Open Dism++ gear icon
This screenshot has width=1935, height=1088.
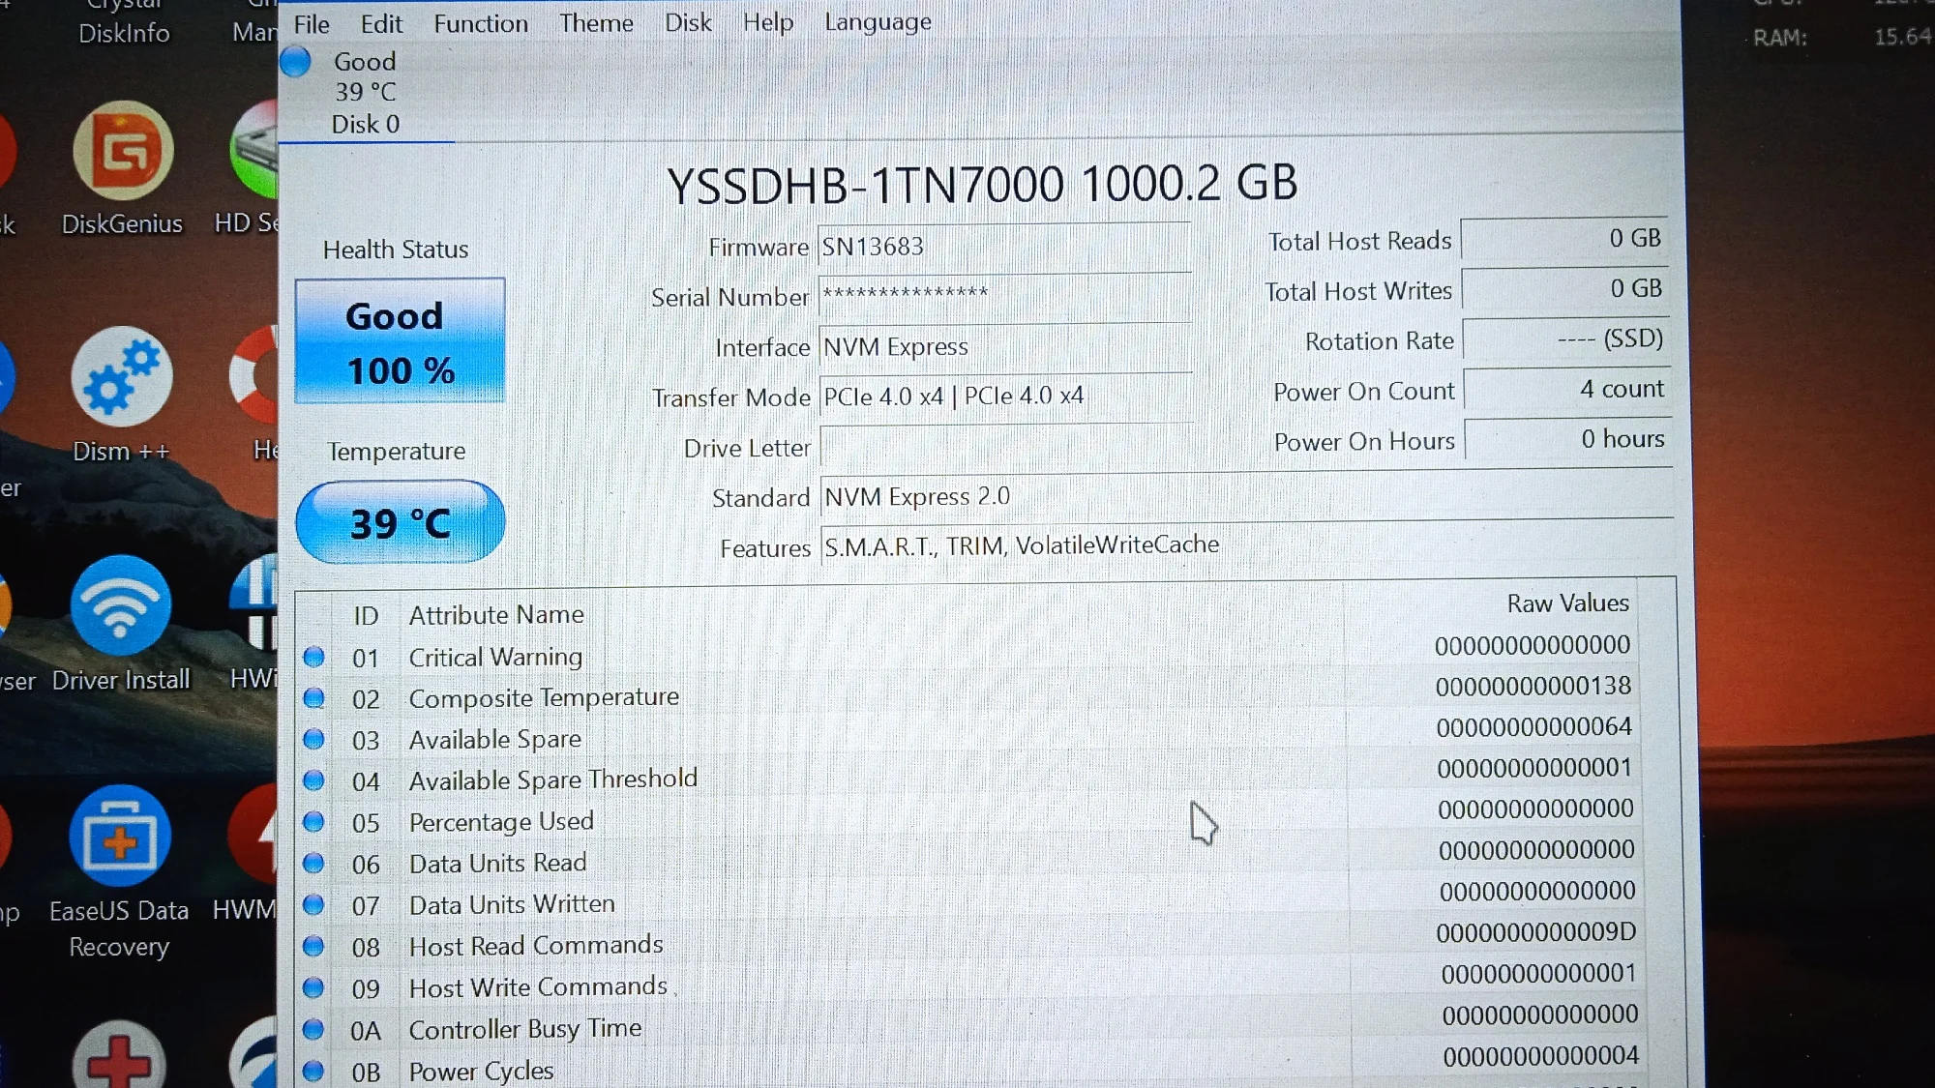(x=121, y=378)
